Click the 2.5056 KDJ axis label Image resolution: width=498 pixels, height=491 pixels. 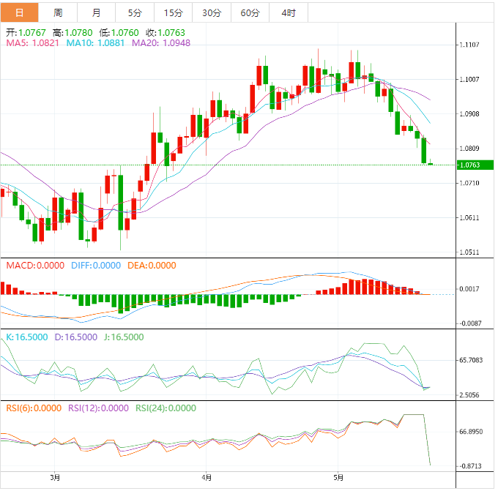click(469, 395)
